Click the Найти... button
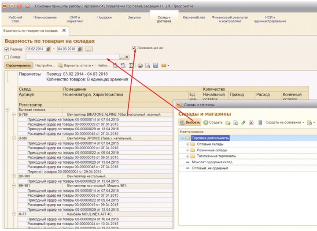The image size is (317, 231). (103, 66)
